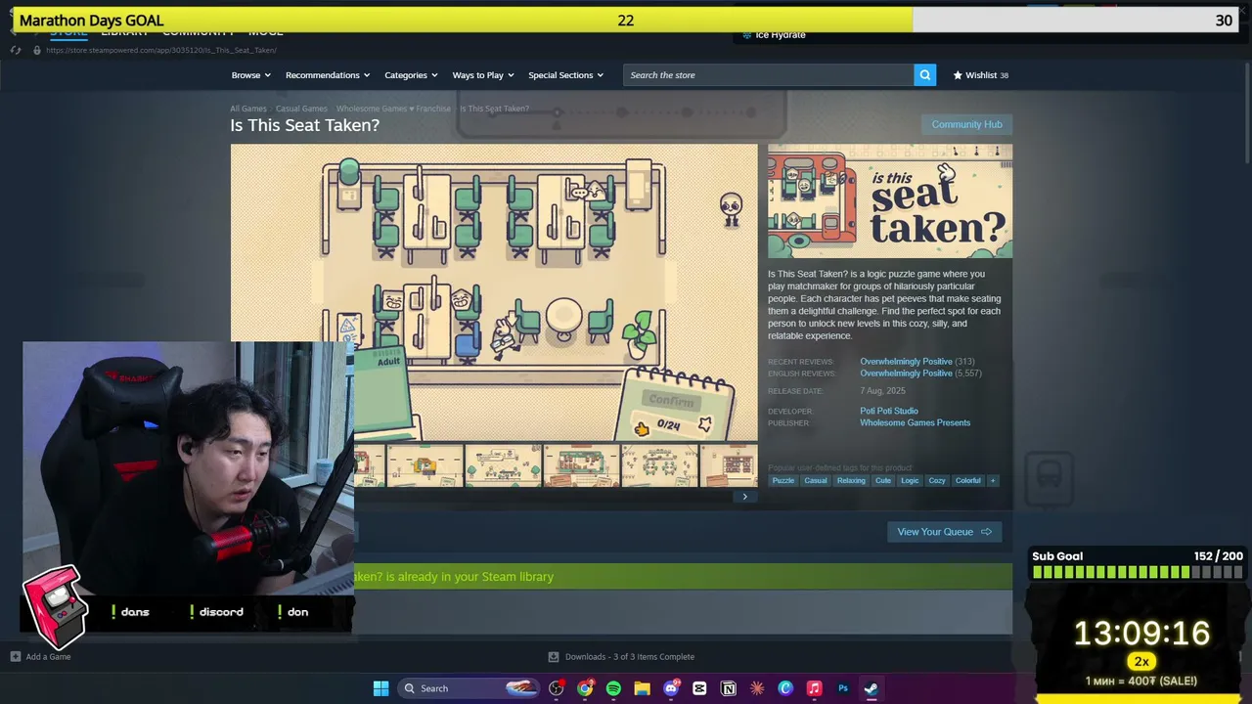Screen dimensions: 1252x704
Task: Open the Community Hub
Action: pos(966,124)
